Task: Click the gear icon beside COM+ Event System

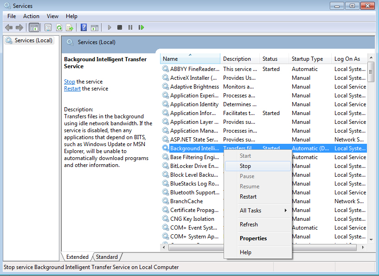Action: click(x=165, y=228)
